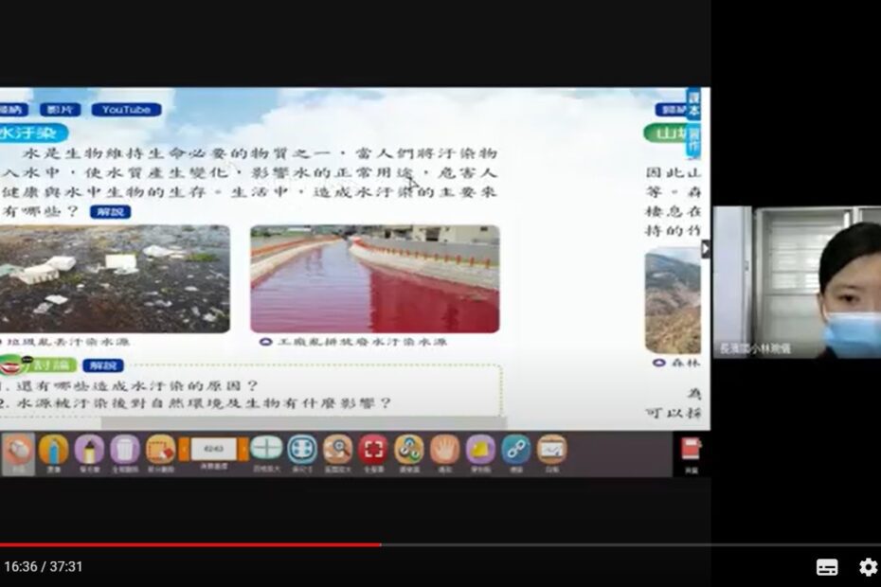
Task: Click the red polluted canal photo
Action: click(x=375, y=279)
